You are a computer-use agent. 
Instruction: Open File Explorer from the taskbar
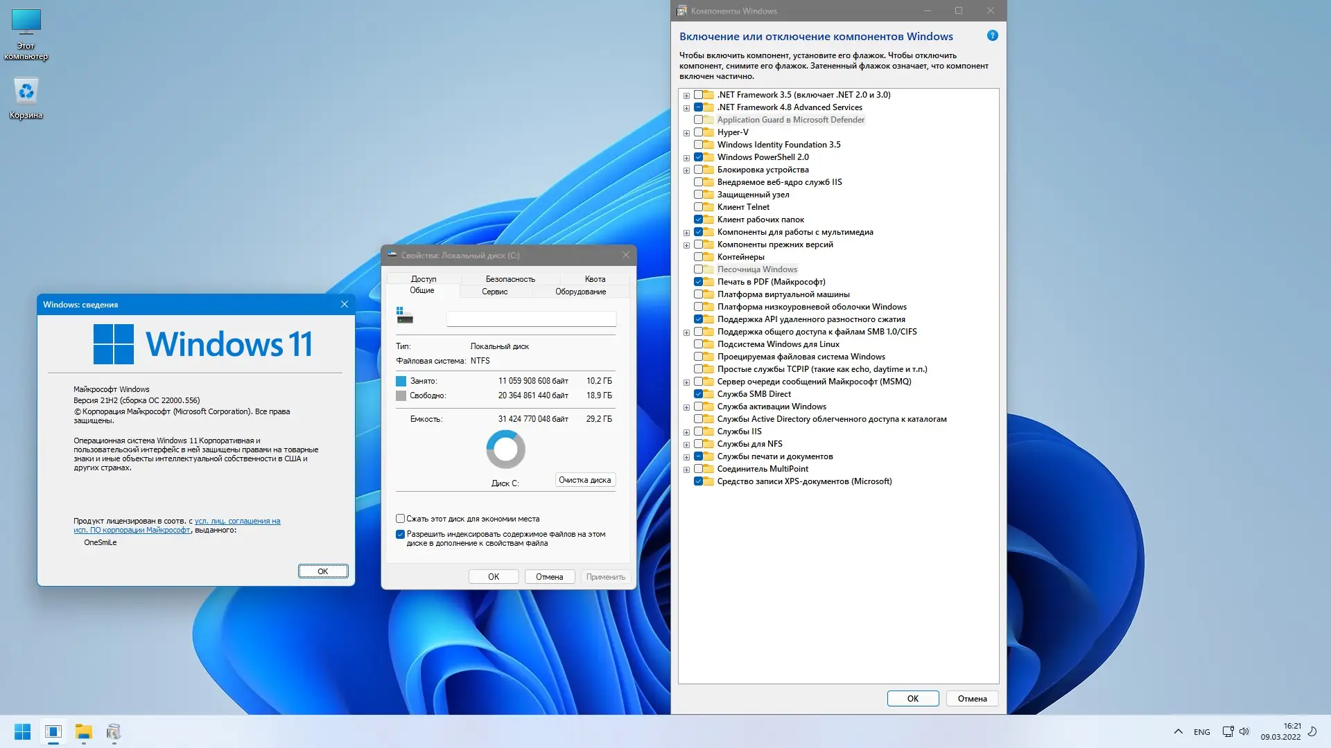point(84,731)
